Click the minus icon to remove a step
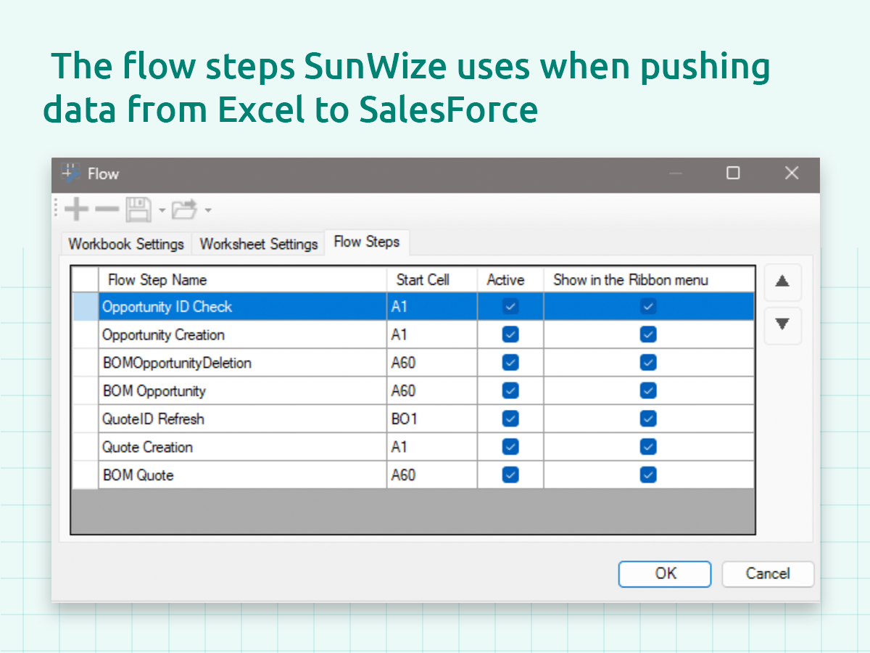Screen dimensions: 870x653 (107, 210)
